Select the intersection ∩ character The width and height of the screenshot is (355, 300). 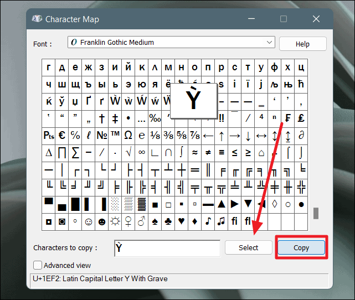click(168, 153)
